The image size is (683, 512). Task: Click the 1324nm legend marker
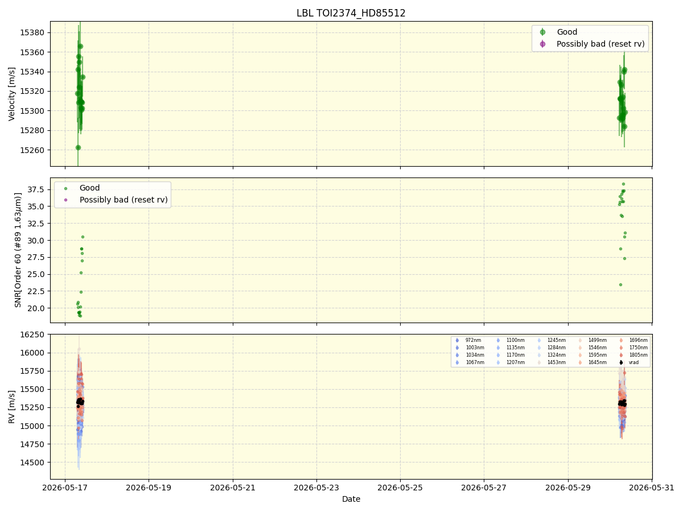(x=539, y=355)
